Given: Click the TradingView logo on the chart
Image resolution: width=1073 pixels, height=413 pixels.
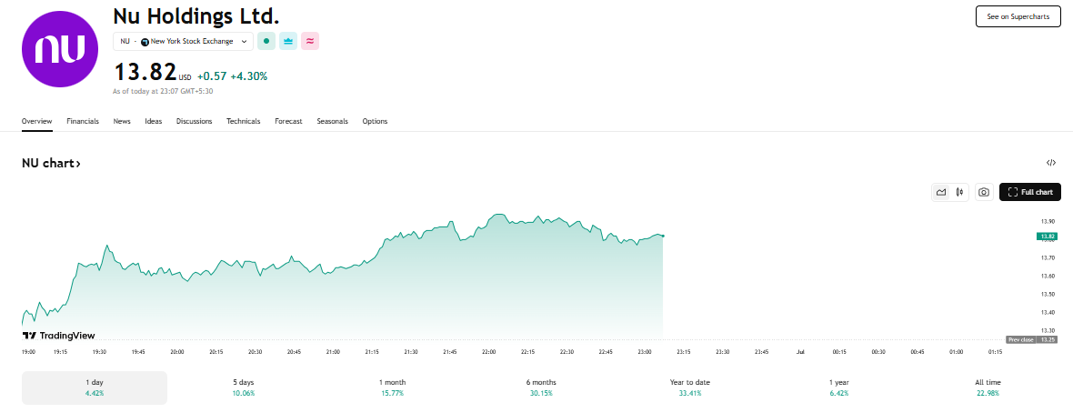Looking at the screenshot, I should (59, 336).
